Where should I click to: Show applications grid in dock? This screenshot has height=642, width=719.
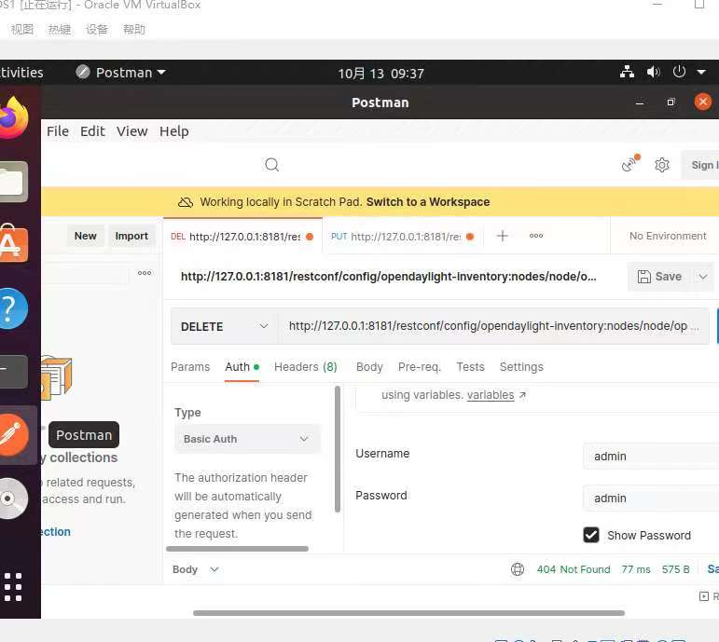[13, 586]
